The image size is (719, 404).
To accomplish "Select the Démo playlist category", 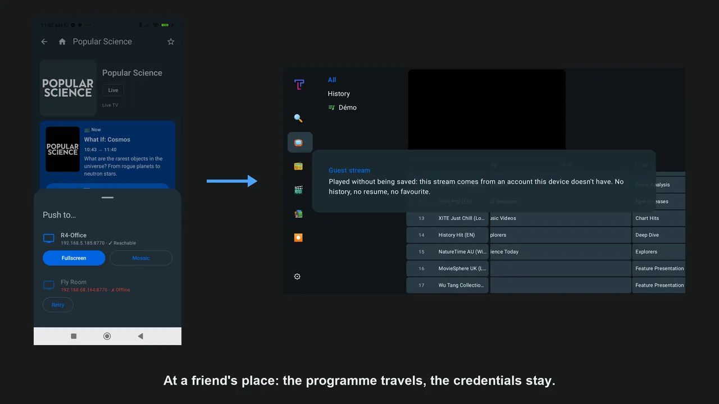I will tap(342, 107).
